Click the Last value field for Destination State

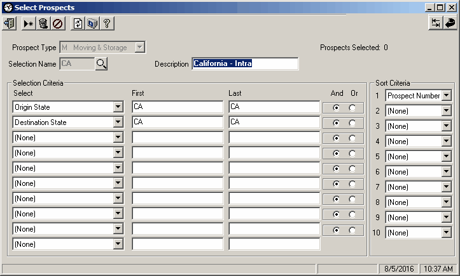pyautogui.click(x=274, y=122)
